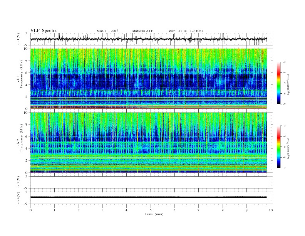Click the "-3" label on ch.1 color scale
The image size is (305, 236).
tap(284, 62)
